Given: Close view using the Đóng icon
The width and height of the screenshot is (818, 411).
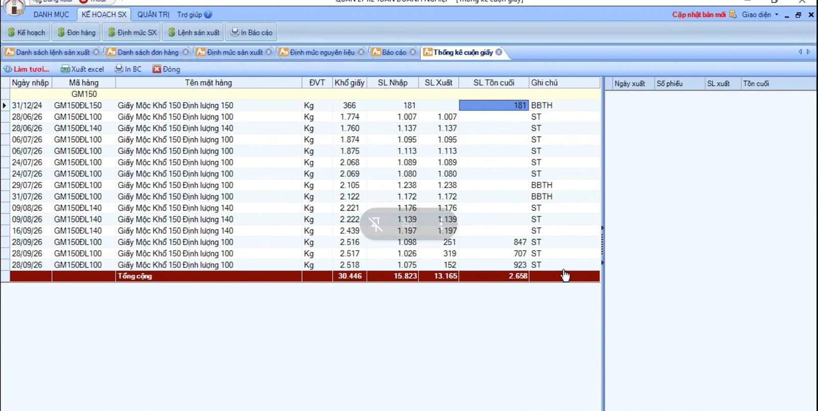Looking at the screenshot, I should coord(166,69).
